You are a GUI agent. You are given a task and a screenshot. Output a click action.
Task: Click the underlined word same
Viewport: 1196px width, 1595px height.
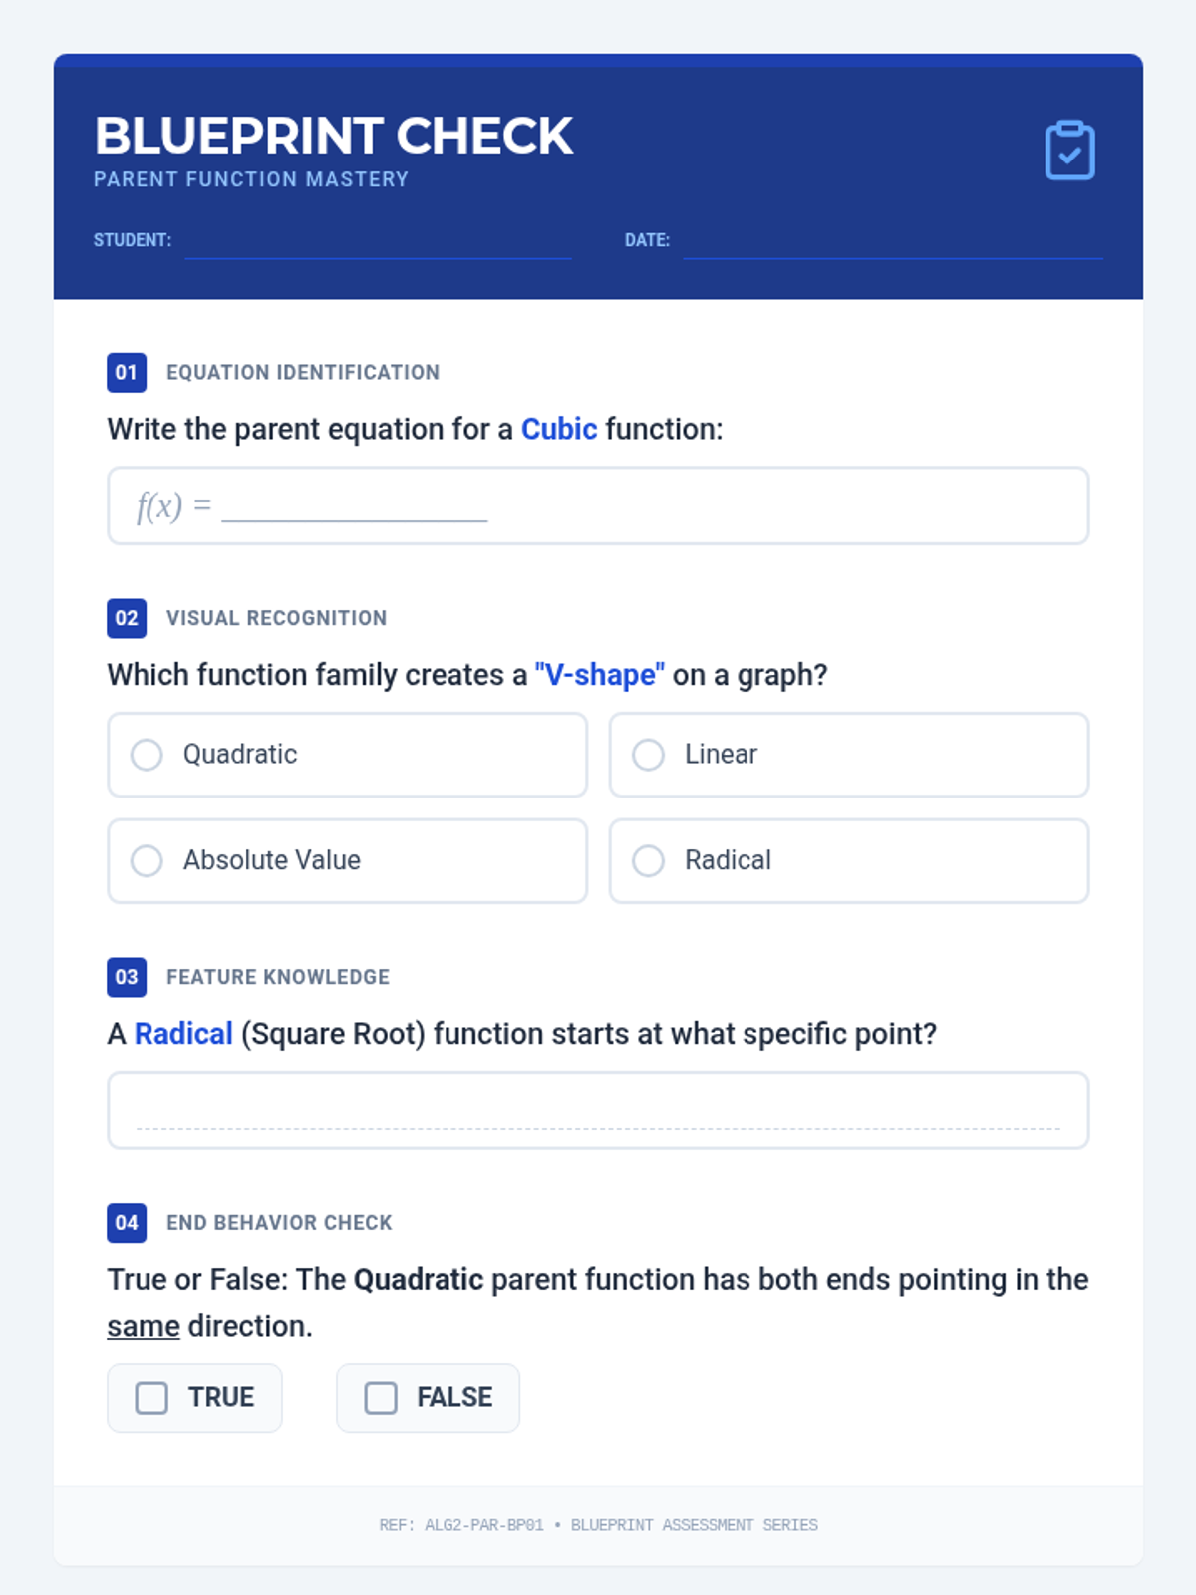[x=144, y=1327]
